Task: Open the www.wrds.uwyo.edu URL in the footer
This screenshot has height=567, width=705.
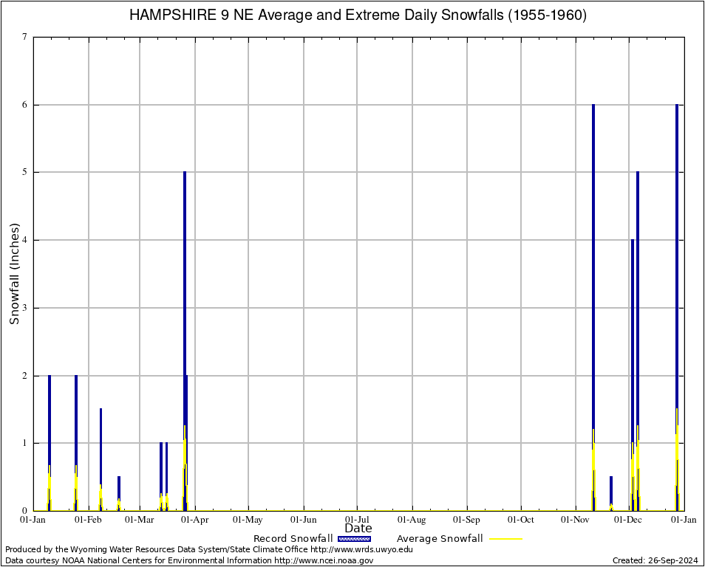Action: point(361,549)
